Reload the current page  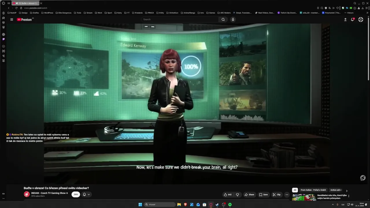16,8
